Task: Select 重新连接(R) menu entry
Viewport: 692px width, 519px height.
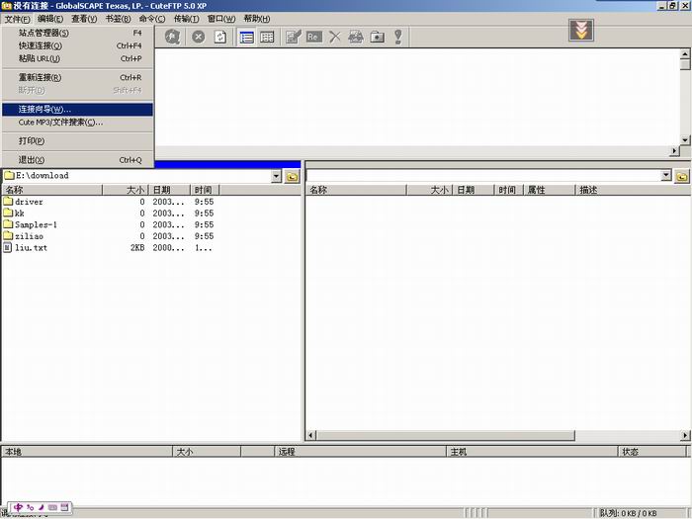Action: coord(78,77)
